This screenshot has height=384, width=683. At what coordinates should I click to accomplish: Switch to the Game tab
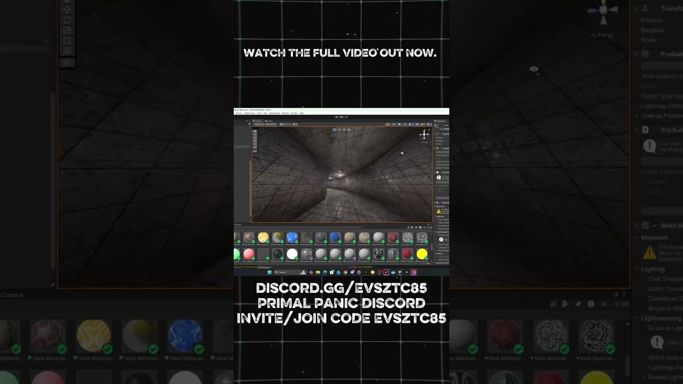click(x=269, y=121)
